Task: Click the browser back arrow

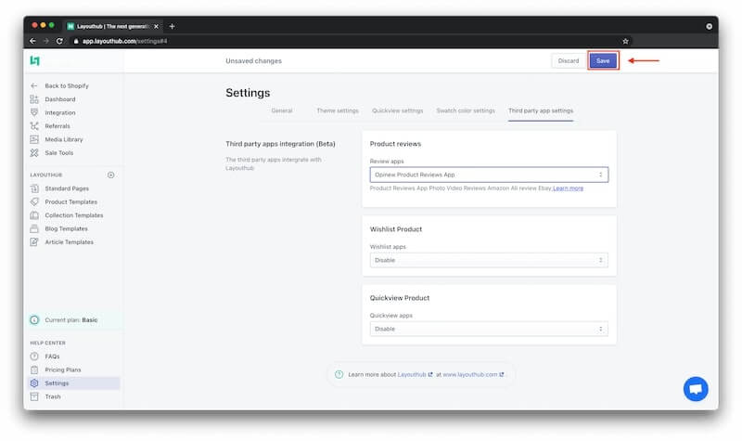Action: click(32, 41)
